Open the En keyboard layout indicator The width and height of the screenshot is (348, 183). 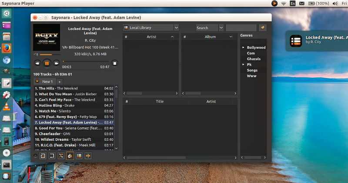point(292,3)
